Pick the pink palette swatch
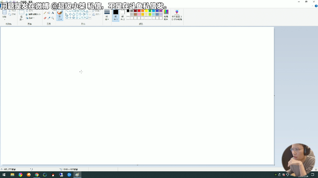Screen dimensions: 318x178 click(139, 14)
